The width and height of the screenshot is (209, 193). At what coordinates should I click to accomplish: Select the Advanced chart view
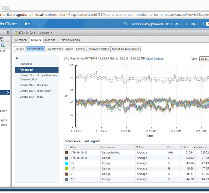click(x=37, y=70)
